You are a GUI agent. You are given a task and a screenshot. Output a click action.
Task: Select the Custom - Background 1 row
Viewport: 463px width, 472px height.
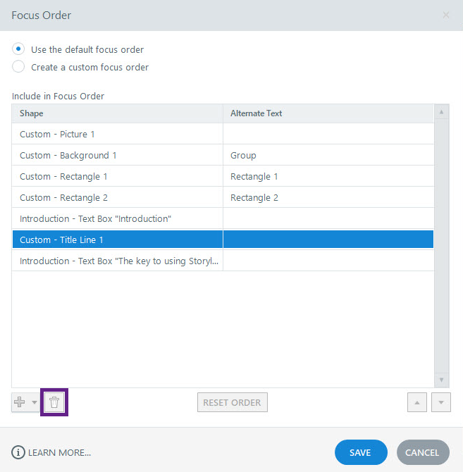[117, 155]
